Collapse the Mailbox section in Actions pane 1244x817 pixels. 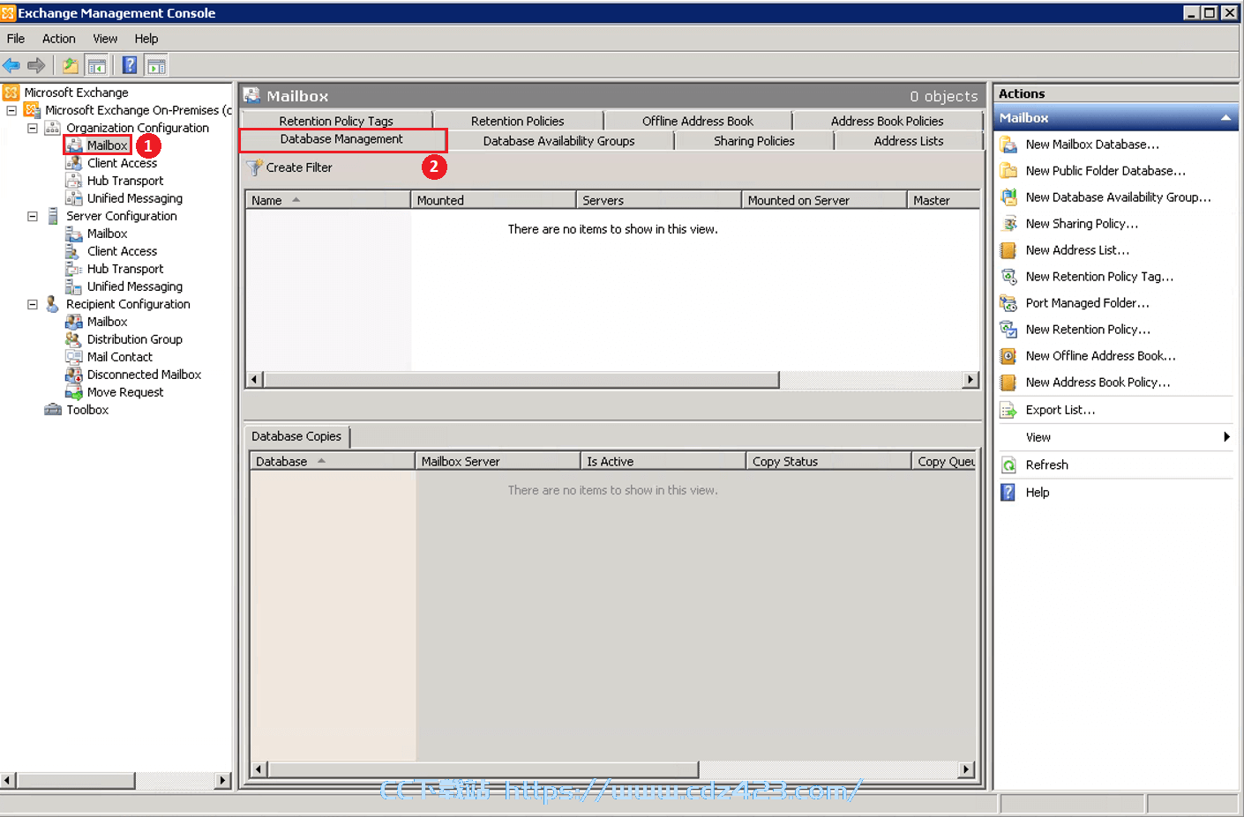click(1225, 118)
